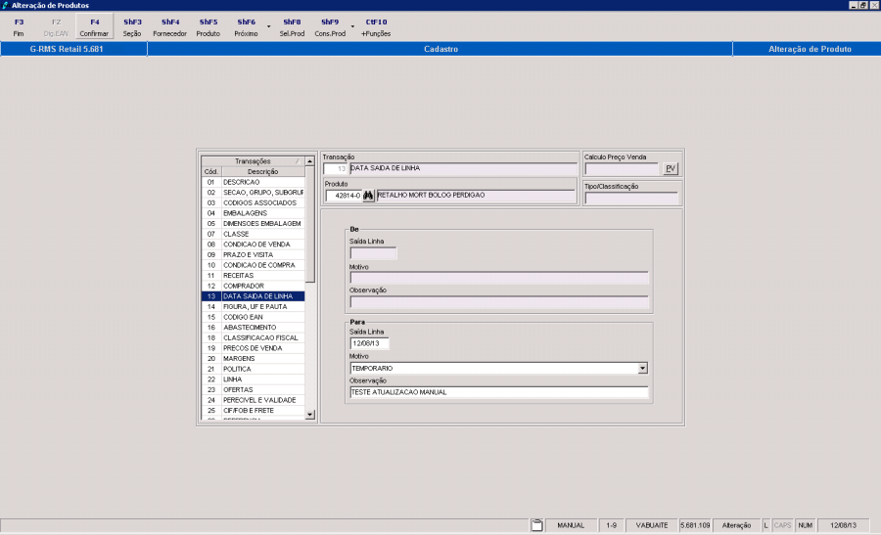Screen dimensions: 881x535
Task: Select transaction 22 LINHA
Action: [253, 379]
